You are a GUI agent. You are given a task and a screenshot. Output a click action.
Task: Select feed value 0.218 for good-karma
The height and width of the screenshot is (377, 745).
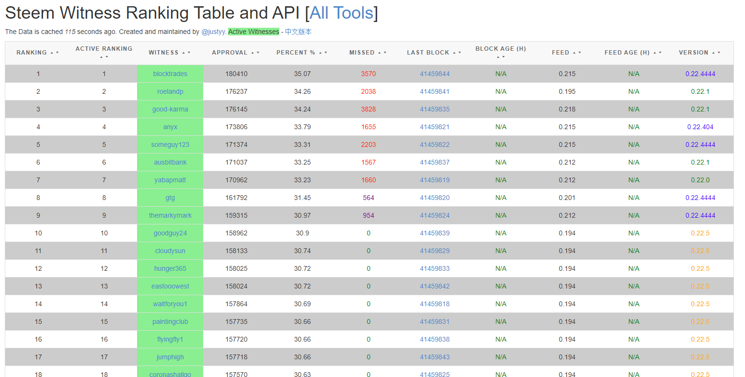(x=567, y=109)
